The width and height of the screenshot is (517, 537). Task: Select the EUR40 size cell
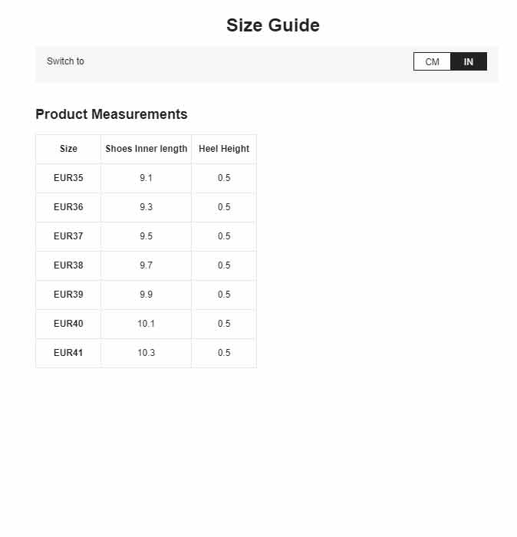pos(68,324)
